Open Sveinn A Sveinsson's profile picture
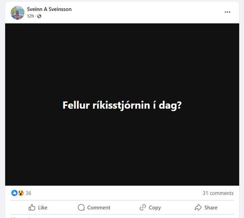This screenshot has height=218, width=244. 17,13
